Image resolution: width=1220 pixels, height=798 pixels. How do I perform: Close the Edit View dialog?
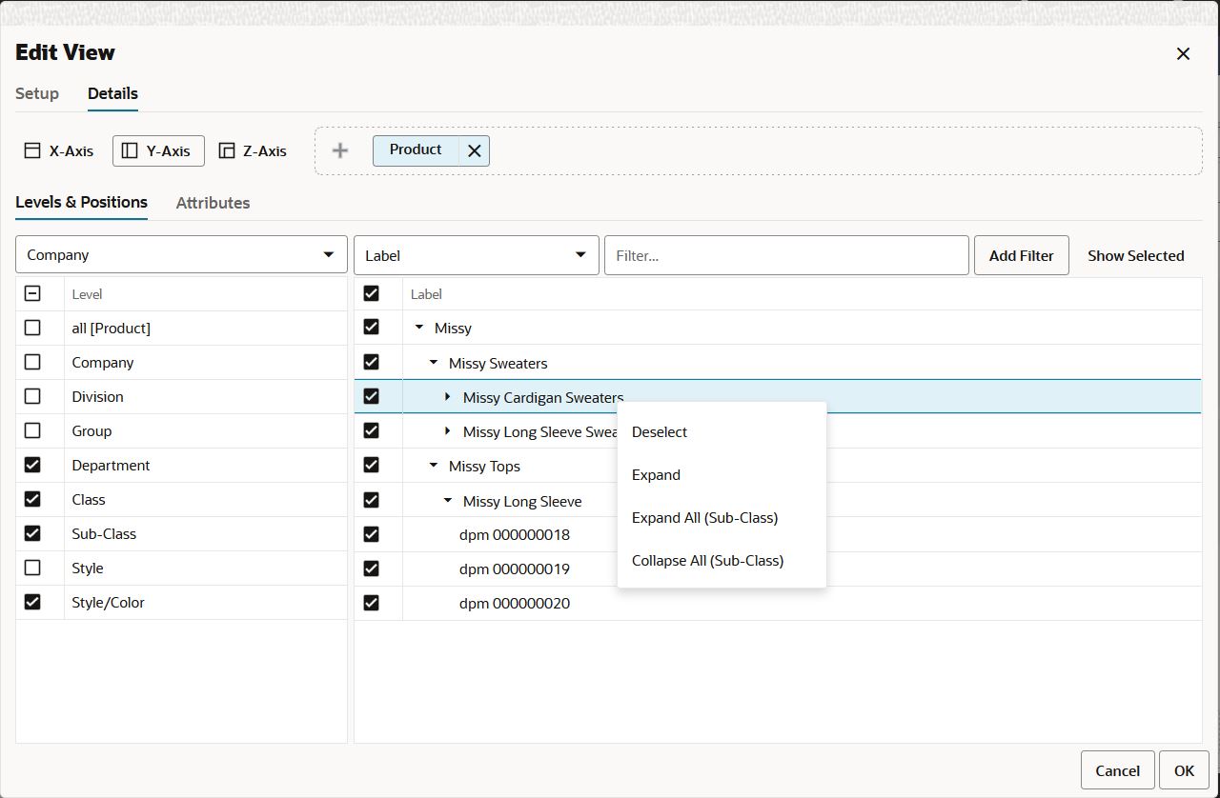tap(1183, 53)
